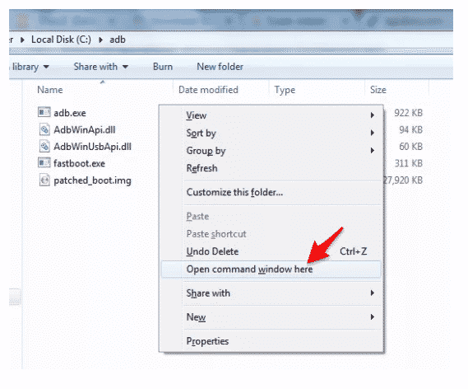
Task: Expand the Group by submenu arrow
Action: click(x=373, y=150)
